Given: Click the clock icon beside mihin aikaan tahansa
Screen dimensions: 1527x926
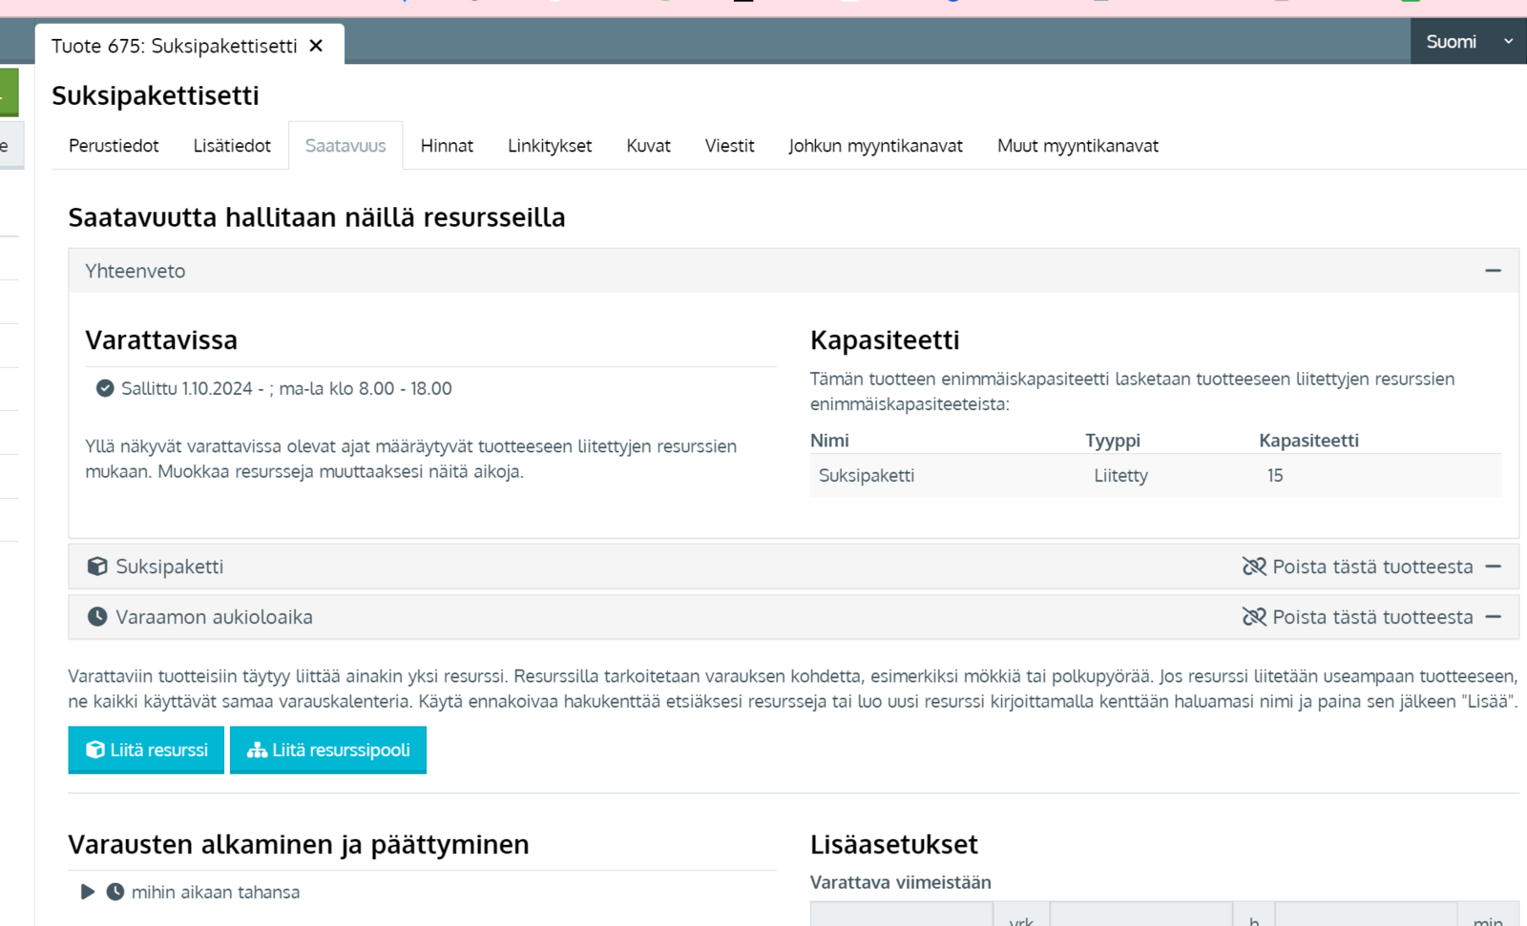Looking at the screenshot, I should (115, 892).
